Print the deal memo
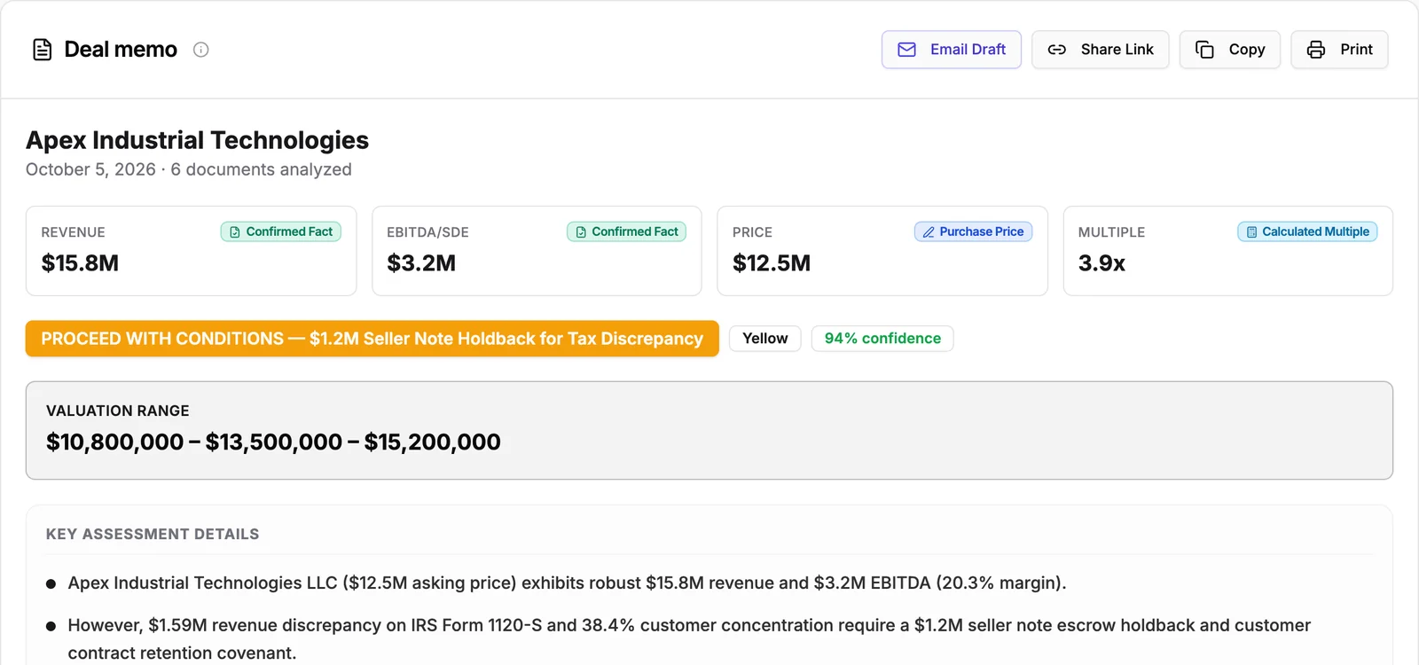The image size is (1419, 665). click(x=1339, y=50)
